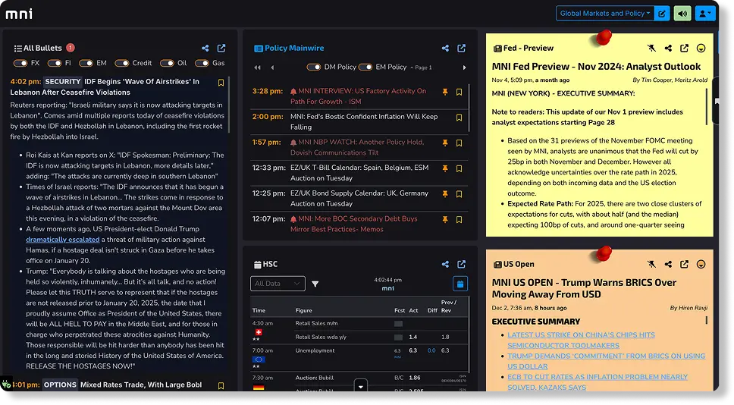Unpin the US Open note
Screen dimensions: 734x405
pyautogui.click(x=651, y=265)
